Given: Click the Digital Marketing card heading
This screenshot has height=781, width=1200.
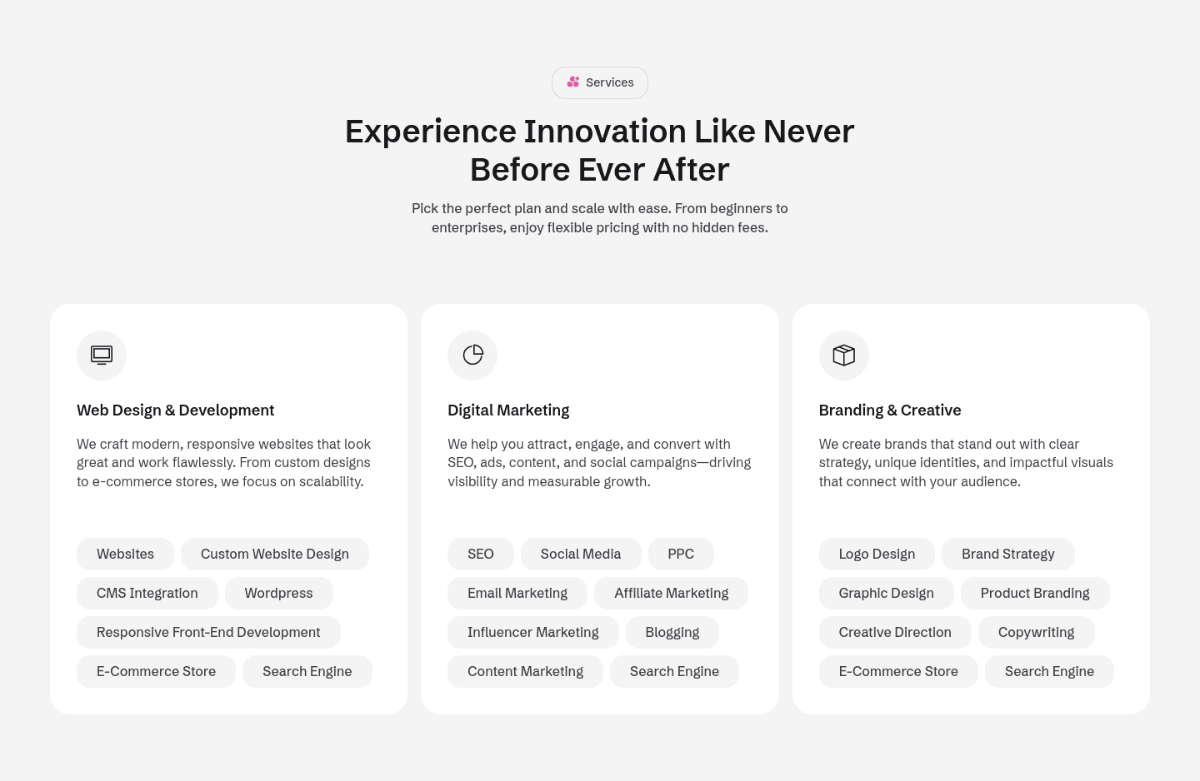Looking at the screenshot, I should [x=508, y=410].
